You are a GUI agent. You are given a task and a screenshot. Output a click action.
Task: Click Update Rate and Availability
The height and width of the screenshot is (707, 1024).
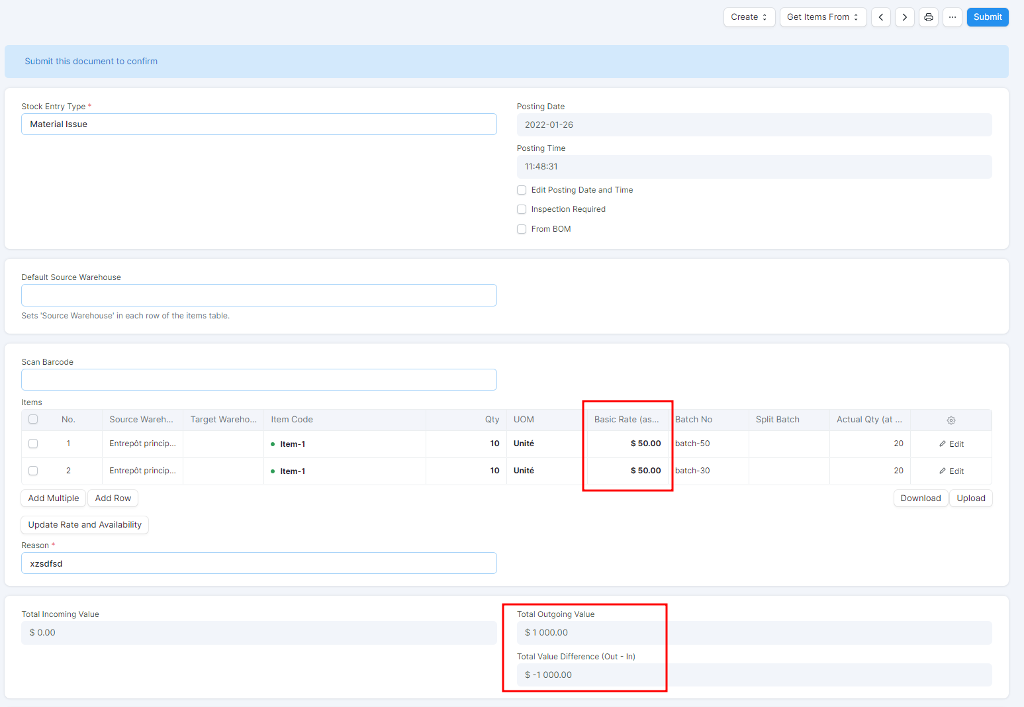pos(84,524)
